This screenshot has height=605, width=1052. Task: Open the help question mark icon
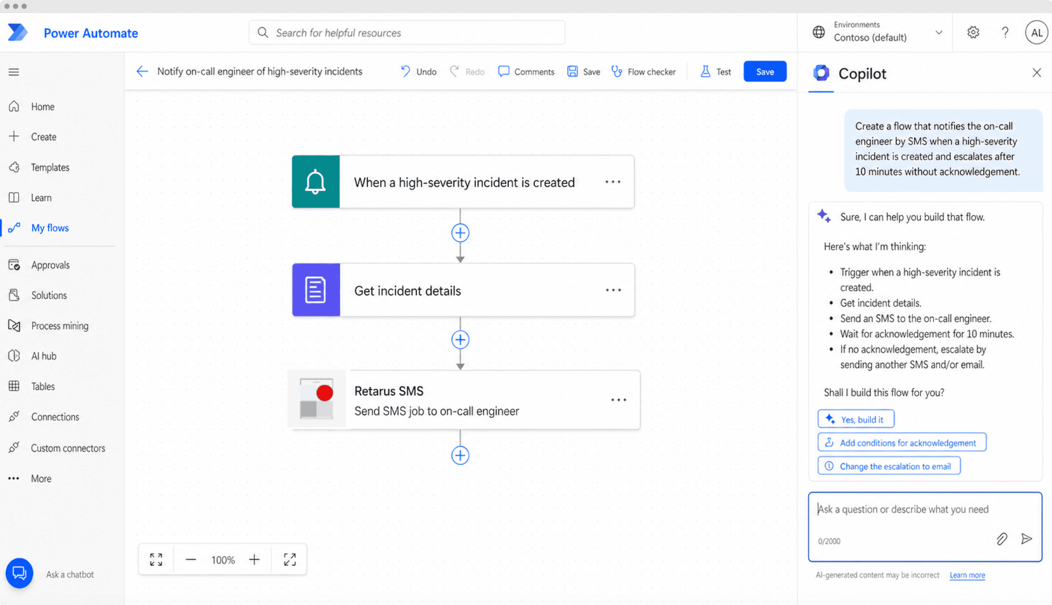click(x=1005, y=32)
